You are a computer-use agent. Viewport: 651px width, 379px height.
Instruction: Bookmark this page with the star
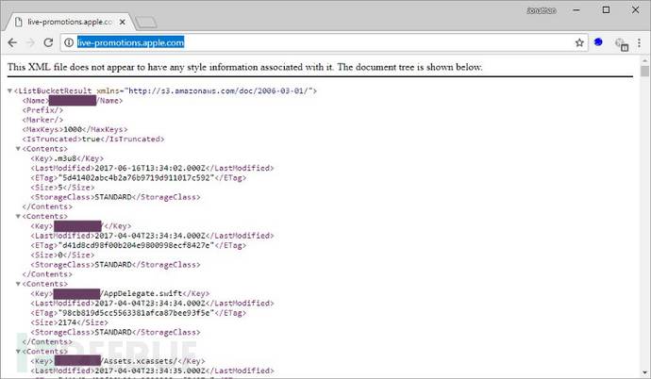[x=579, y=42]
